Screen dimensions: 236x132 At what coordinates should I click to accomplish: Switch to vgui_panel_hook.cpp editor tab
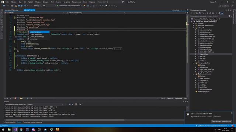11,10
